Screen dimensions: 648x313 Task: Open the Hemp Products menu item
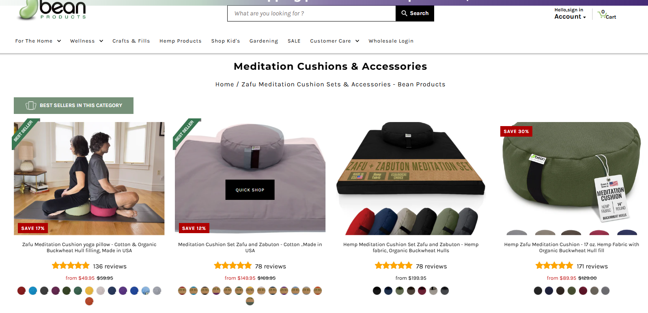(x=181, y=41)
